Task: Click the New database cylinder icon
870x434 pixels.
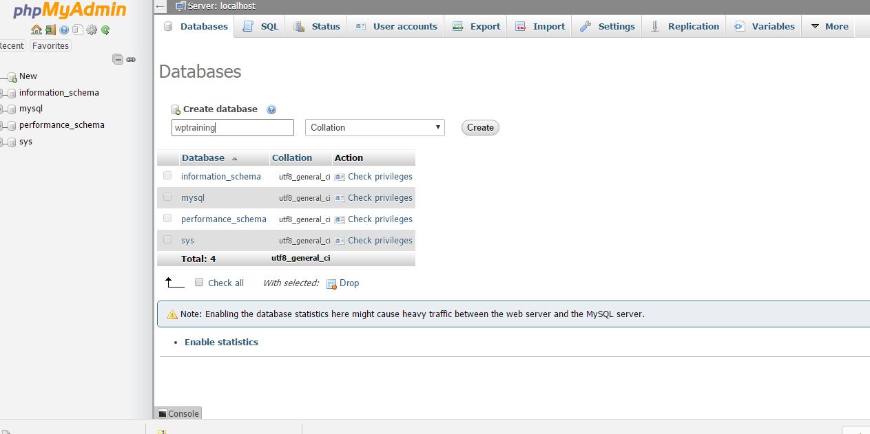Action: tap(12, 77)
